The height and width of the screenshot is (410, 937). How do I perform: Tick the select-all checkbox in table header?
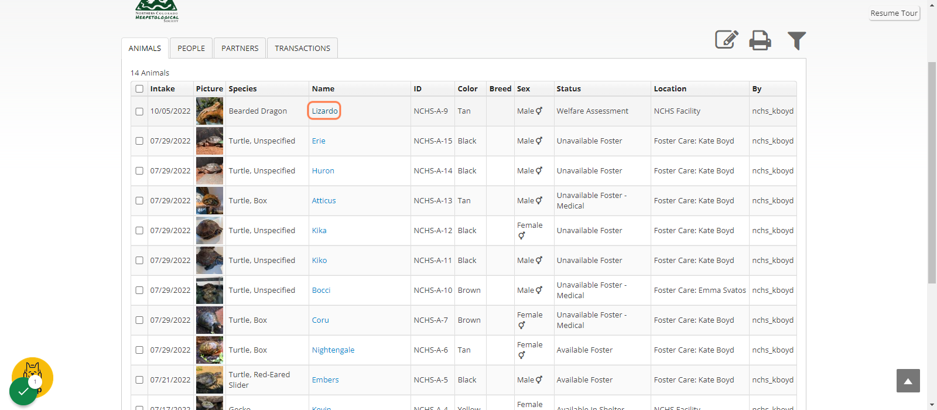(x=139, y=89)
